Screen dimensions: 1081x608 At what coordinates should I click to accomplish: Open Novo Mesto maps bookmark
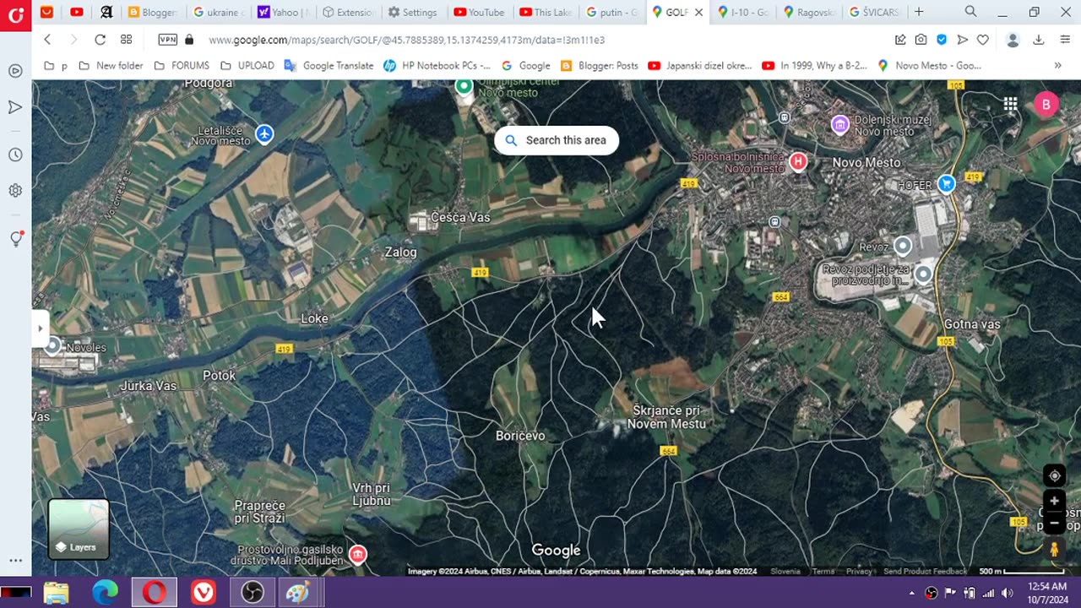928,65
